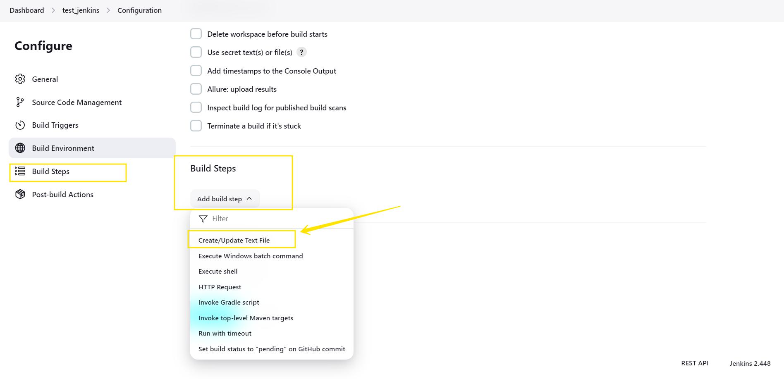Click the Build Environment globe icon
This screenshot has width=784, height=379.
[20, 148]
